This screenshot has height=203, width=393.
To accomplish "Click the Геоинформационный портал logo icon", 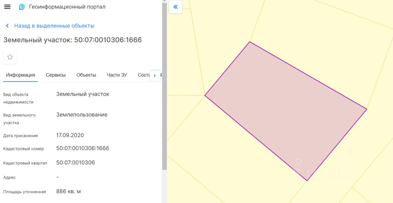I will tap(22, 7).
